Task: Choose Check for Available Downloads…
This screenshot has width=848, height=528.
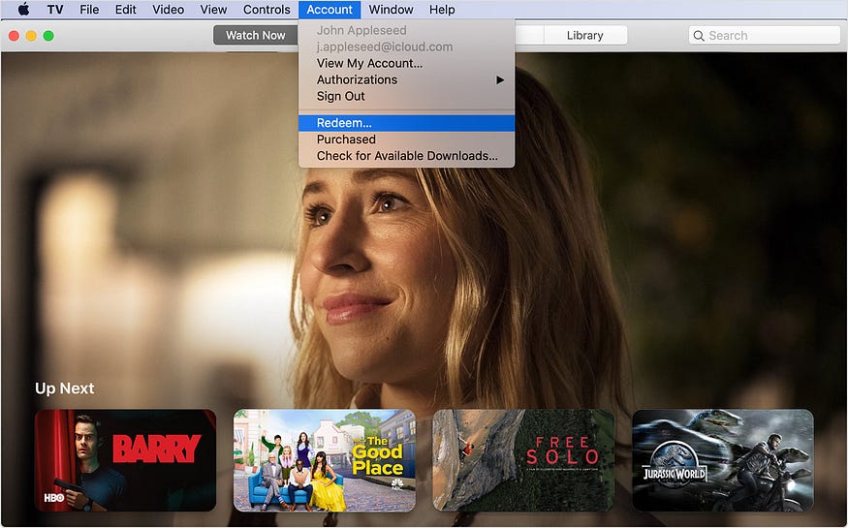Action: click(x=406, y=156)
